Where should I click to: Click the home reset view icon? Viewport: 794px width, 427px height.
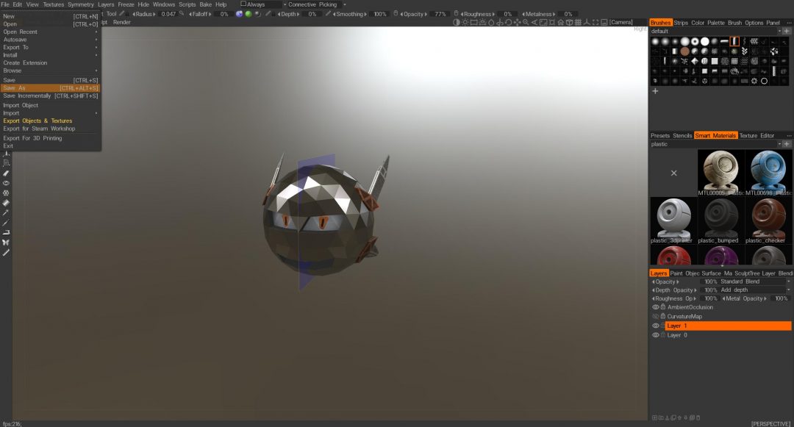[560, 22]
